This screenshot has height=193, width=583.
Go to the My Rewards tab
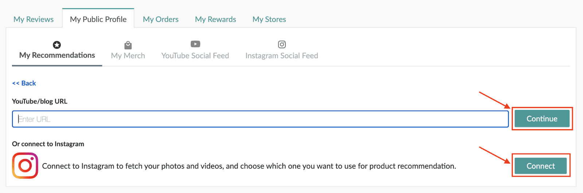pyautogui.click(x=215, y=19)
